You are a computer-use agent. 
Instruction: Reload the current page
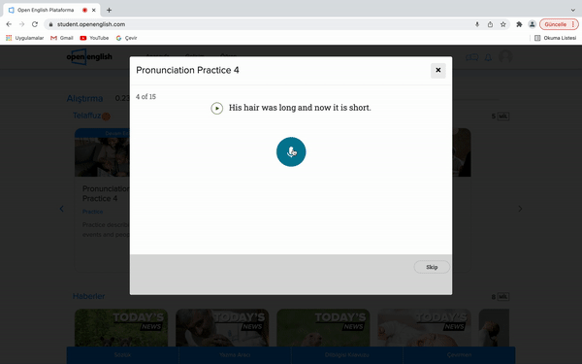click(x=35, y=24)
